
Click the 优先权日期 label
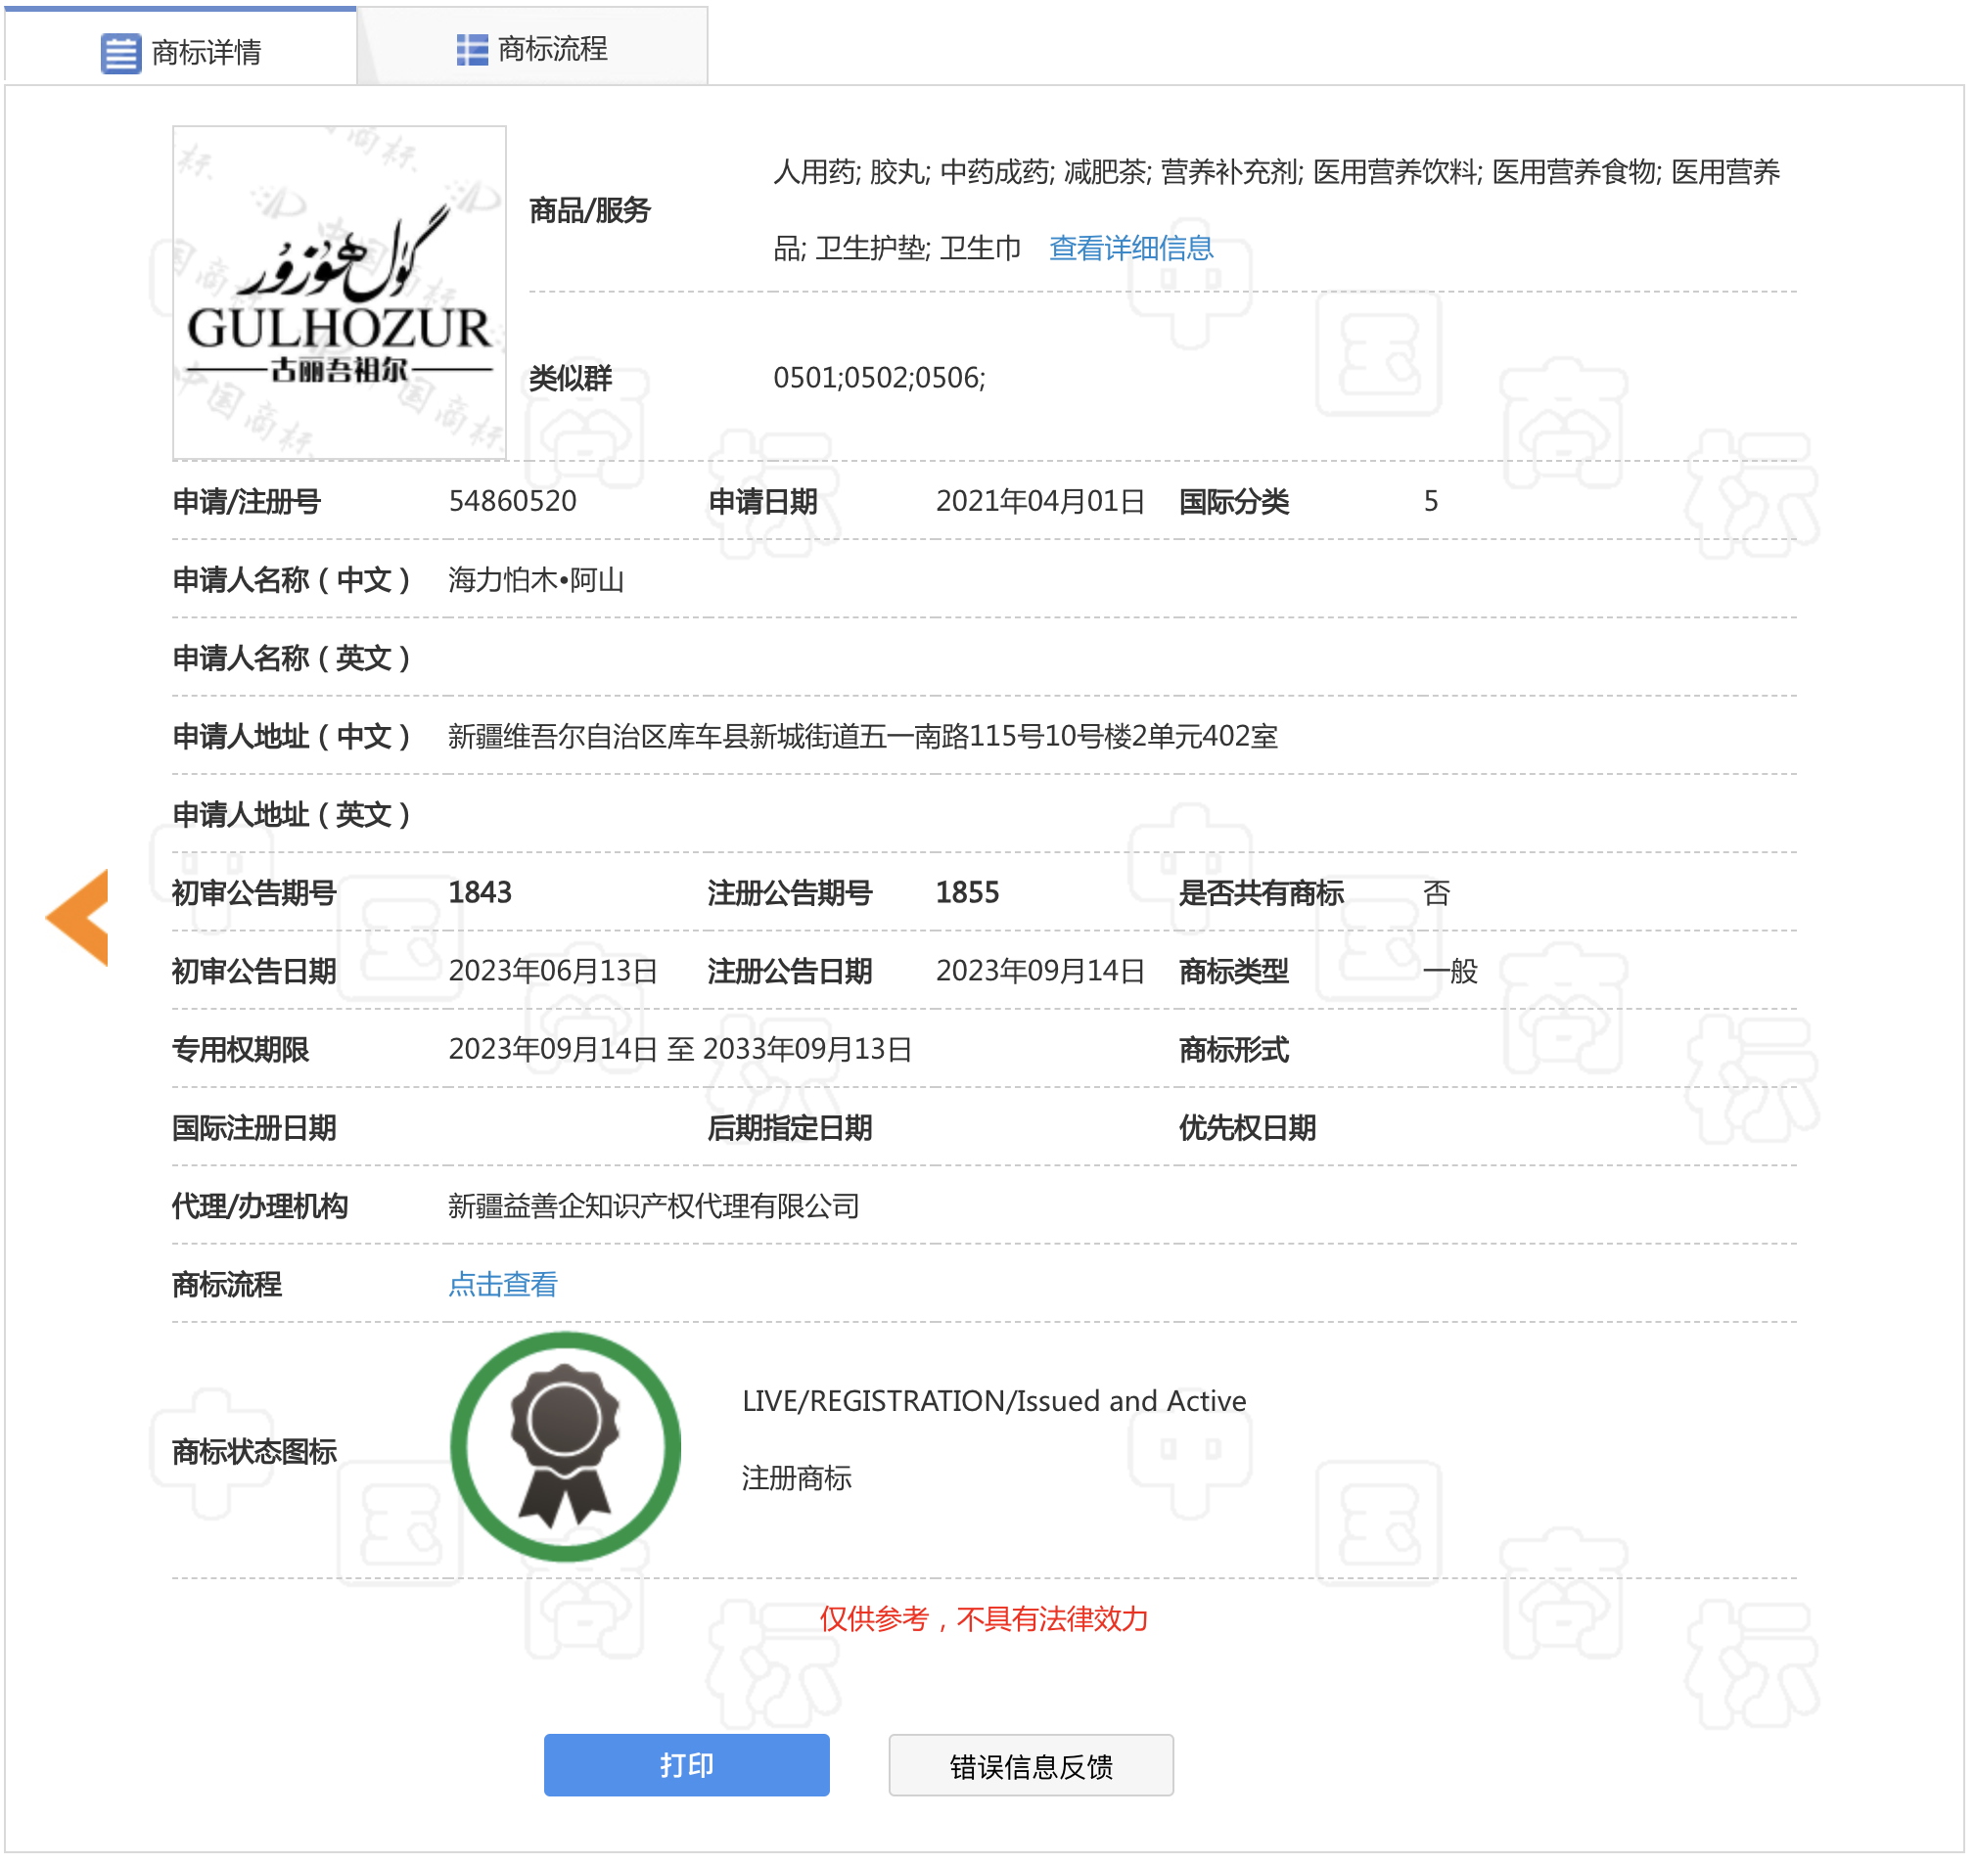coord(1248,1128)
